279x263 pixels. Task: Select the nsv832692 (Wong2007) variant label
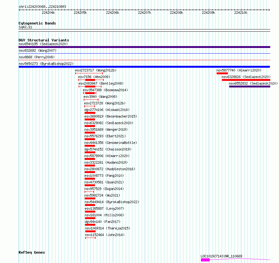click(38, 50)
